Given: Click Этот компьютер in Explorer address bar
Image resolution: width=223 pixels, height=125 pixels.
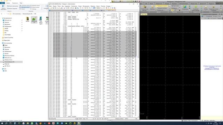Looking at the screenshot, I should pyautogui.click(x=16, y=14).
